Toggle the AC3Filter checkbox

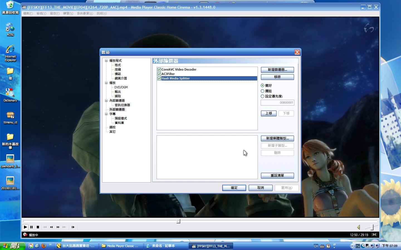[159, 74]
